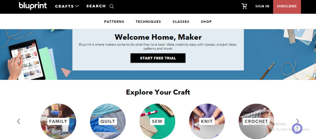Screen dimensions: 316x139
Task: Select the Knit craft circle
Action: (207, 121)
